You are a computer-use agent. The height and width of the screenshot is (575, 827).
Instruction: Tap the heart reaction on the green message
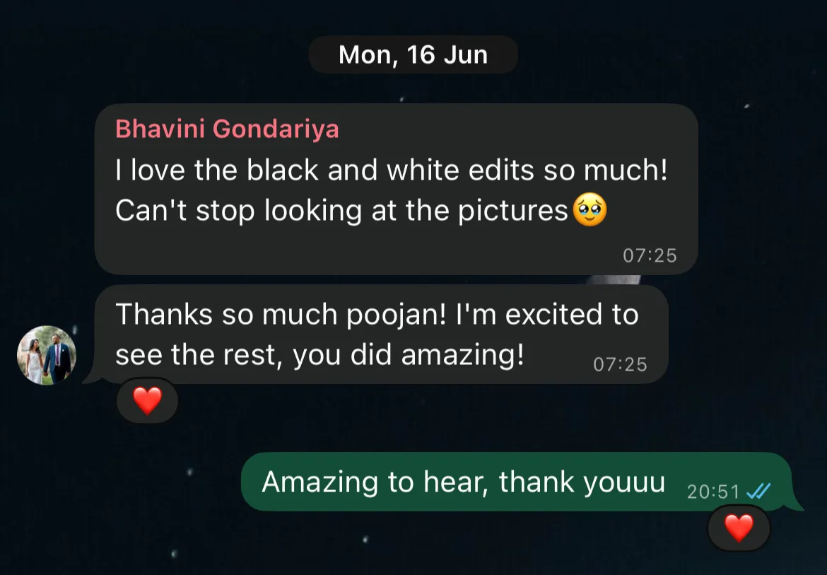[739, 528]
